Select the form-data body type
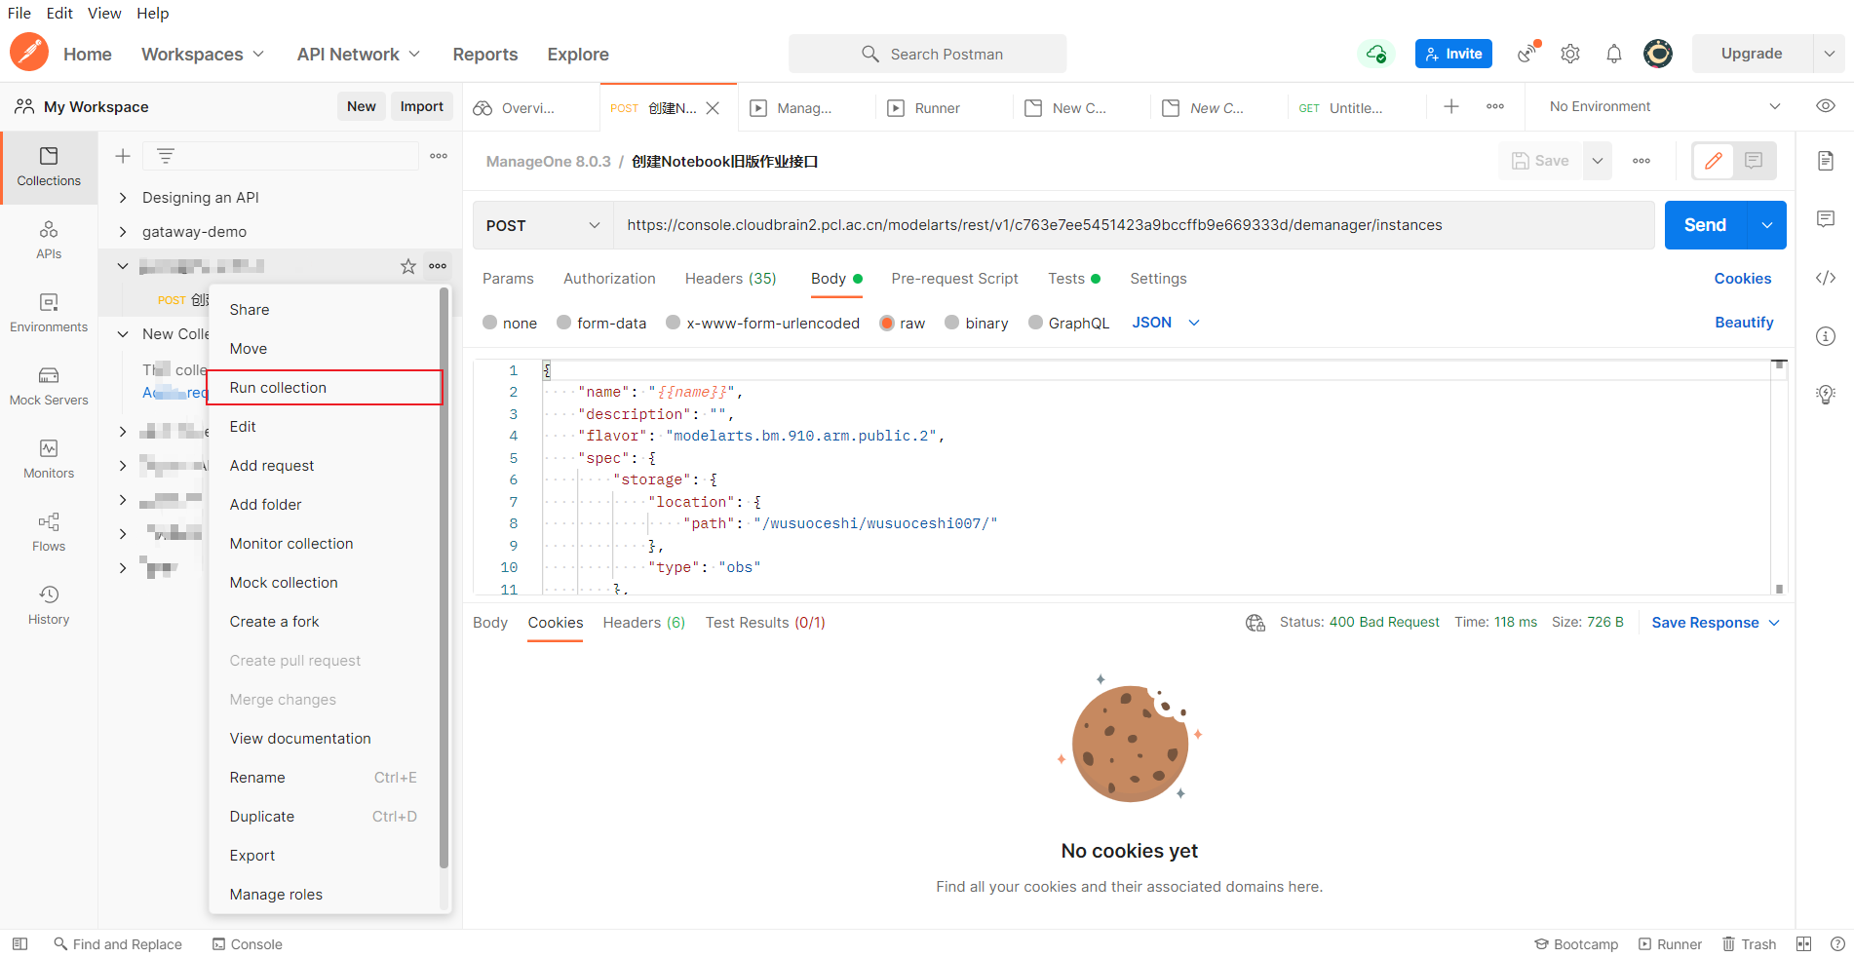The height and width of the screenshot is (958, 1854). (563, 323)
